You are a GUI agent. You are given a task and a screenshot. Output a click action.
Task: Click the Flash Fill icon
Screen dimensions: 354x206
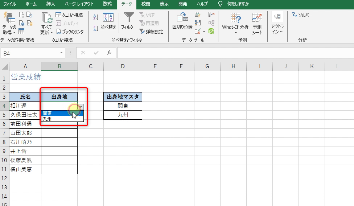pos(198,15)
